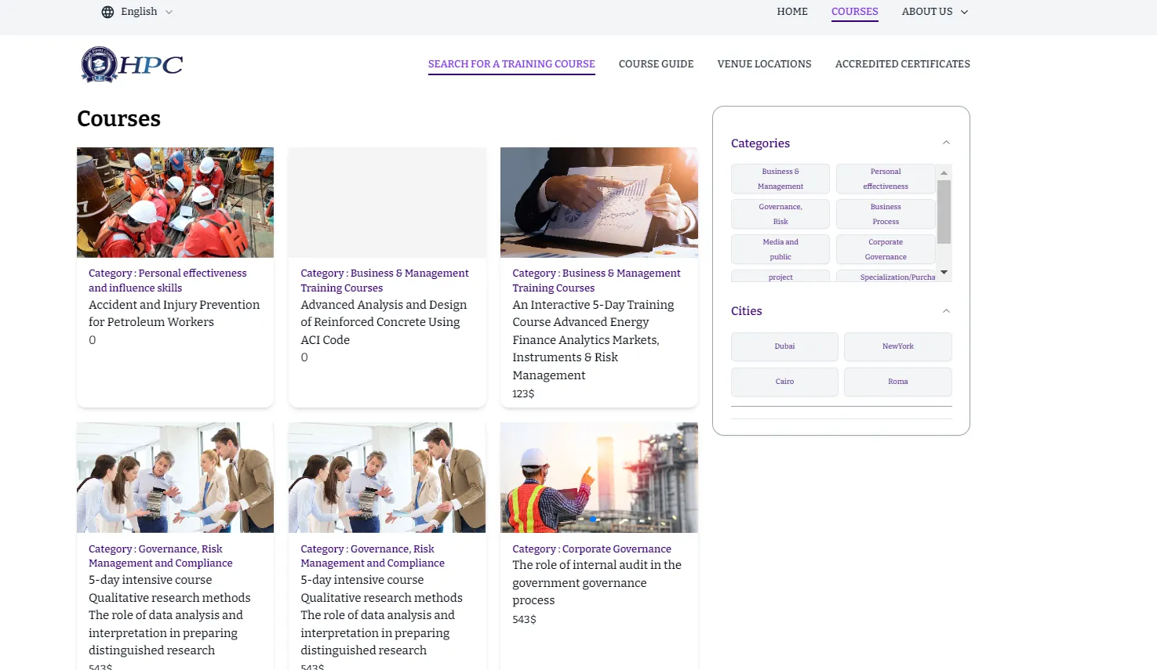Select the Dubai city filter

[784, 346]
